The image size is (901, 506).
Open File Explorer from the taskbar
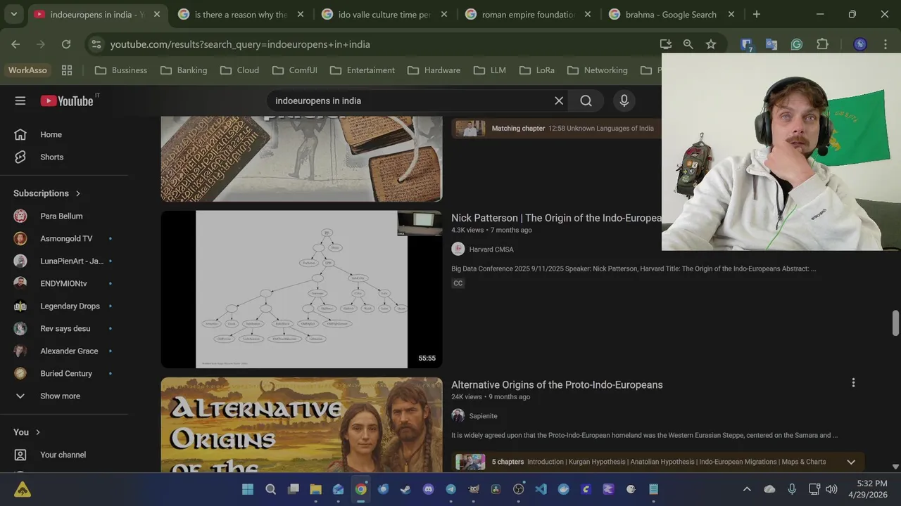pos(315,489)
